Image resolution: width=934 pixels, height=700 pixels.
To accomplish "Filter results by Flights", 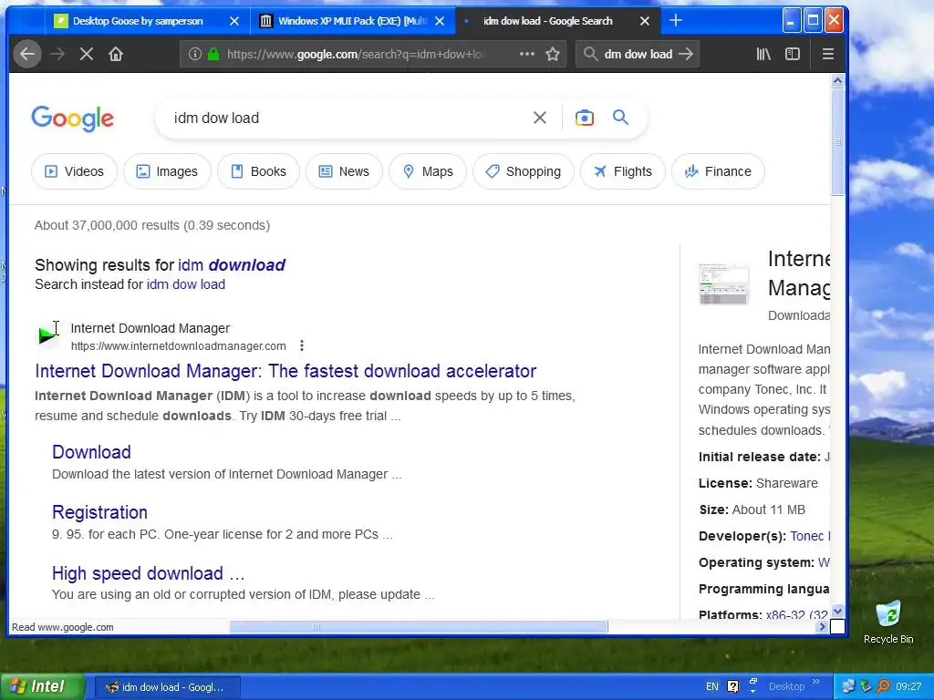I will point(623,171).
